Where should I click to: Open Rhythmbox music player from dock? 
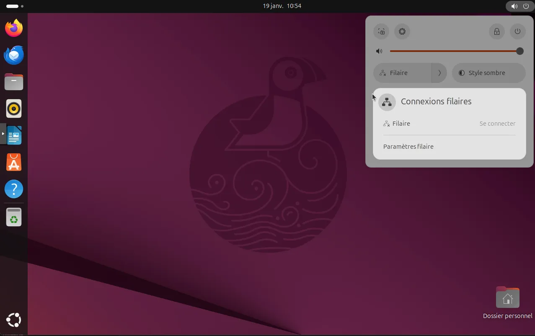click(x=14, y=109)
